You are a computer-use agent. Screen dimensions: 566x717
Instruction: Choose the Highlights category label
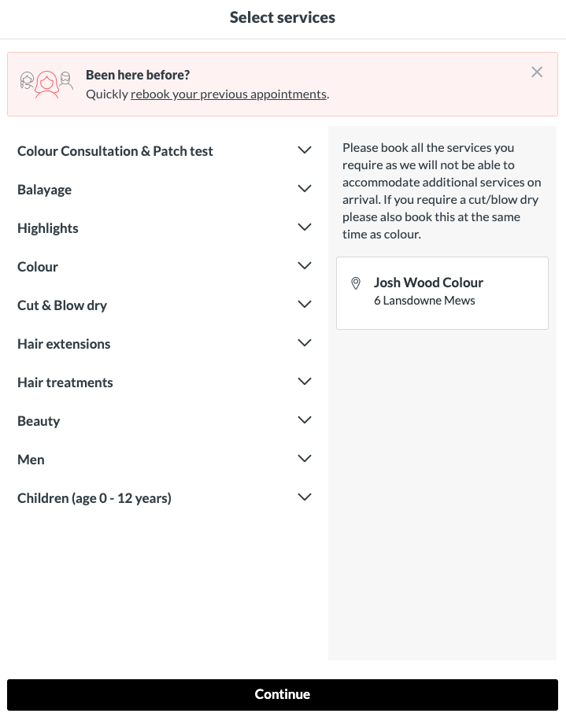tap(48, 228)
